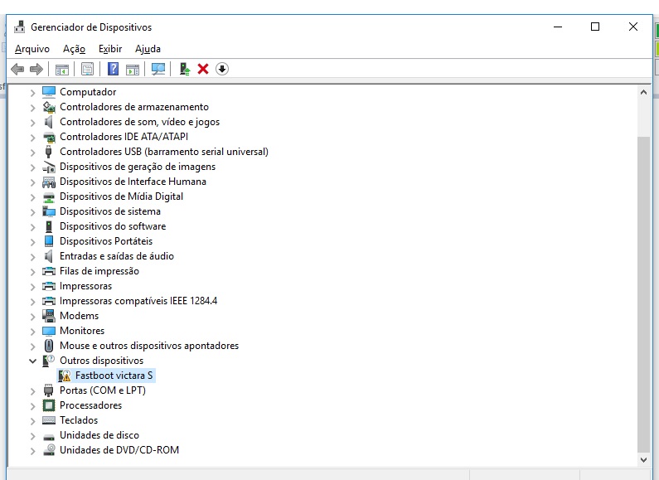This screenshot has height=480, width=659.
Task: Maximize the Gerenciador de Dispositivos window
Action: [595, 27]
